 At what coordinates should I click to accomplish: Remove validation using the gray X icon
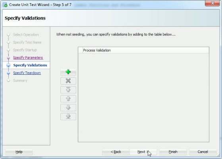click(68, 81)
